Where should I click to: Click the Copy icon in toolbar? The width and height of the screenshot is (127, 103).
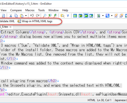[16, 16]
